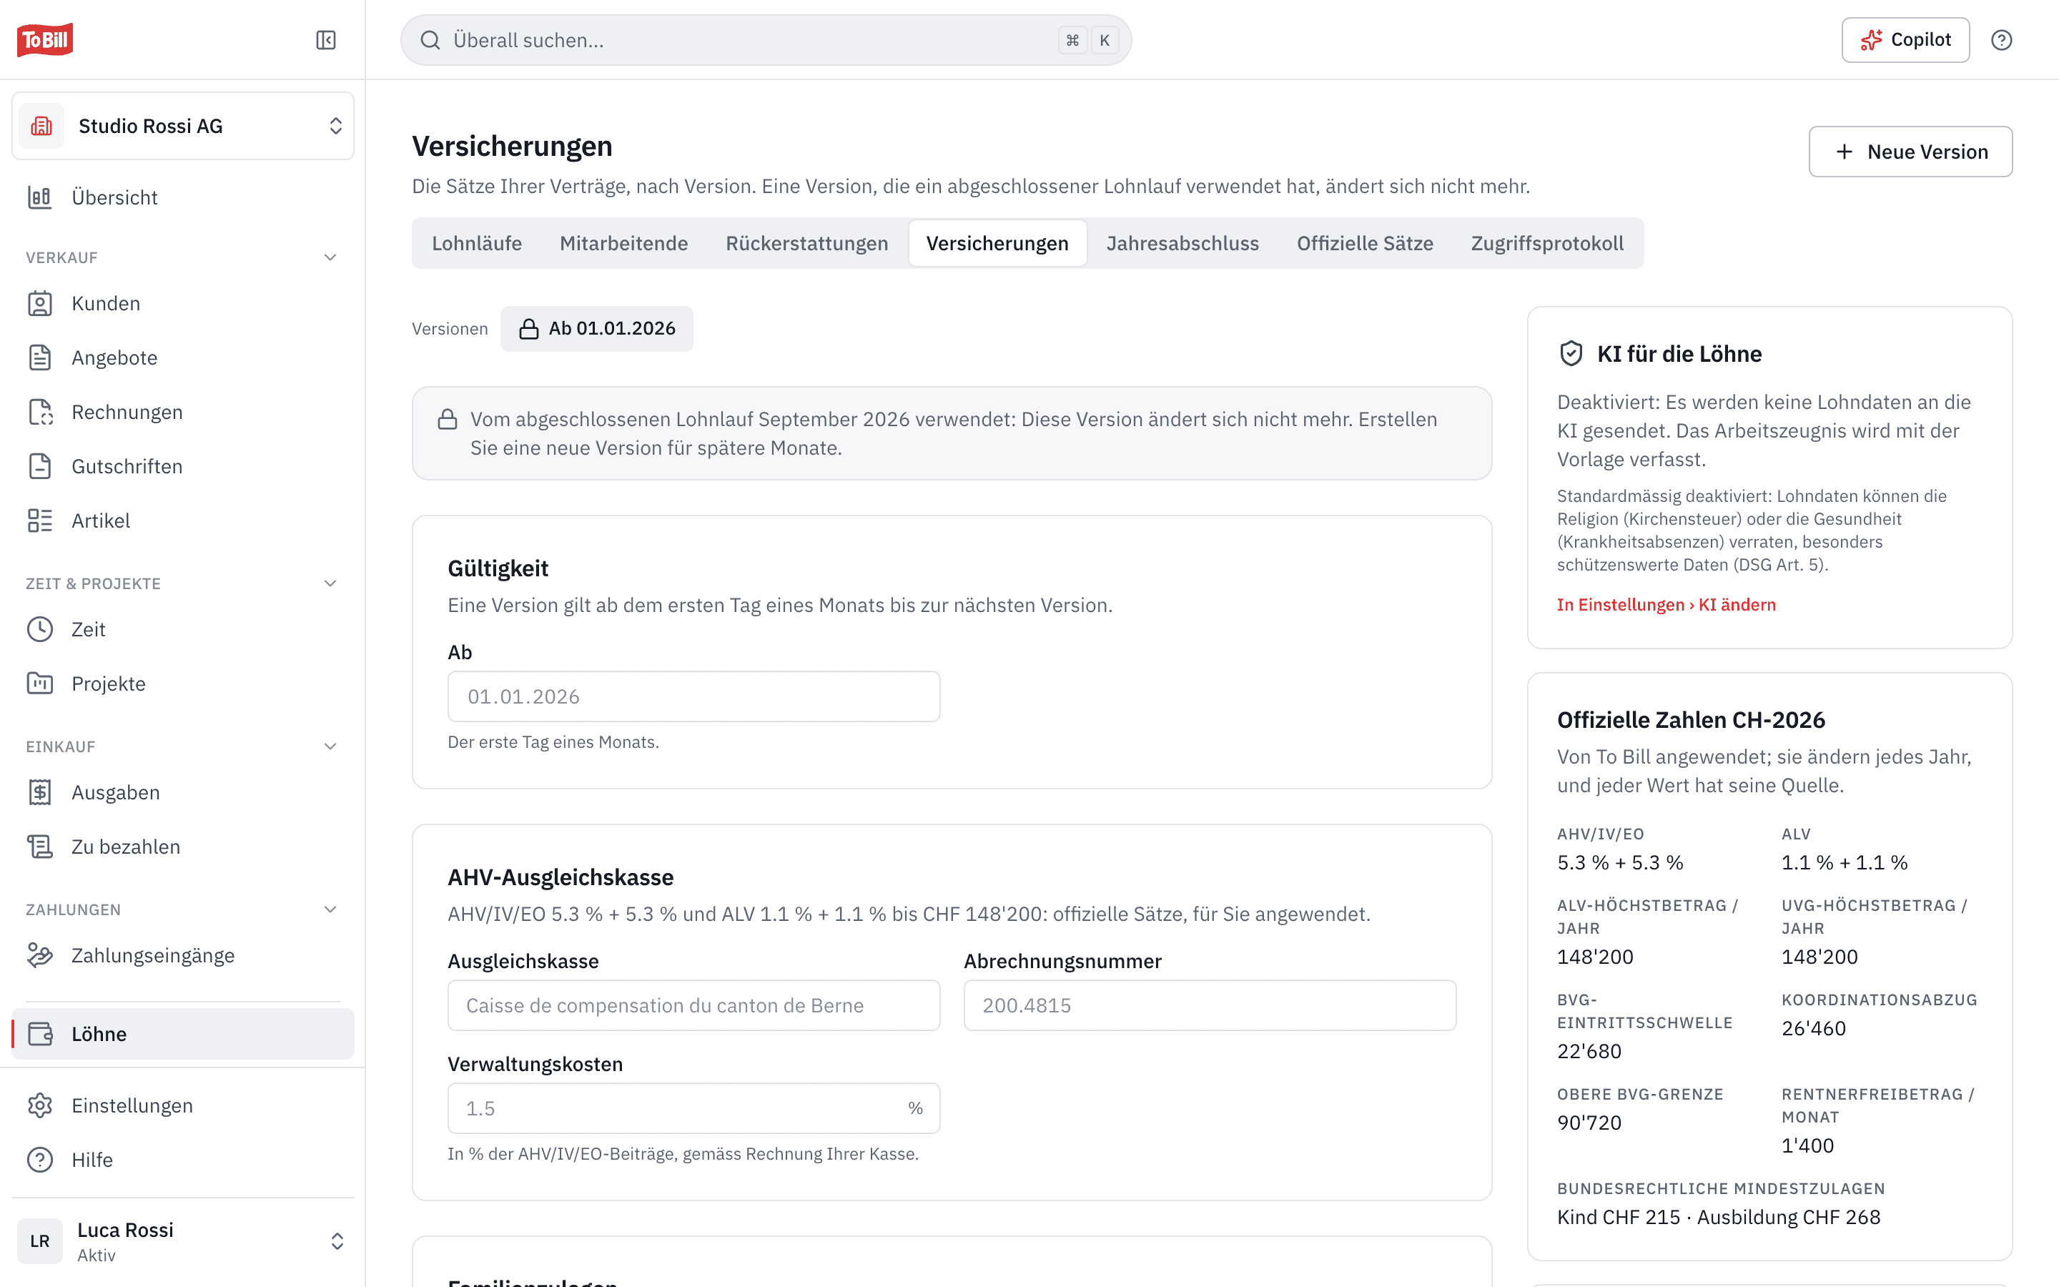Click the Neue Version button

(1910, 152)
